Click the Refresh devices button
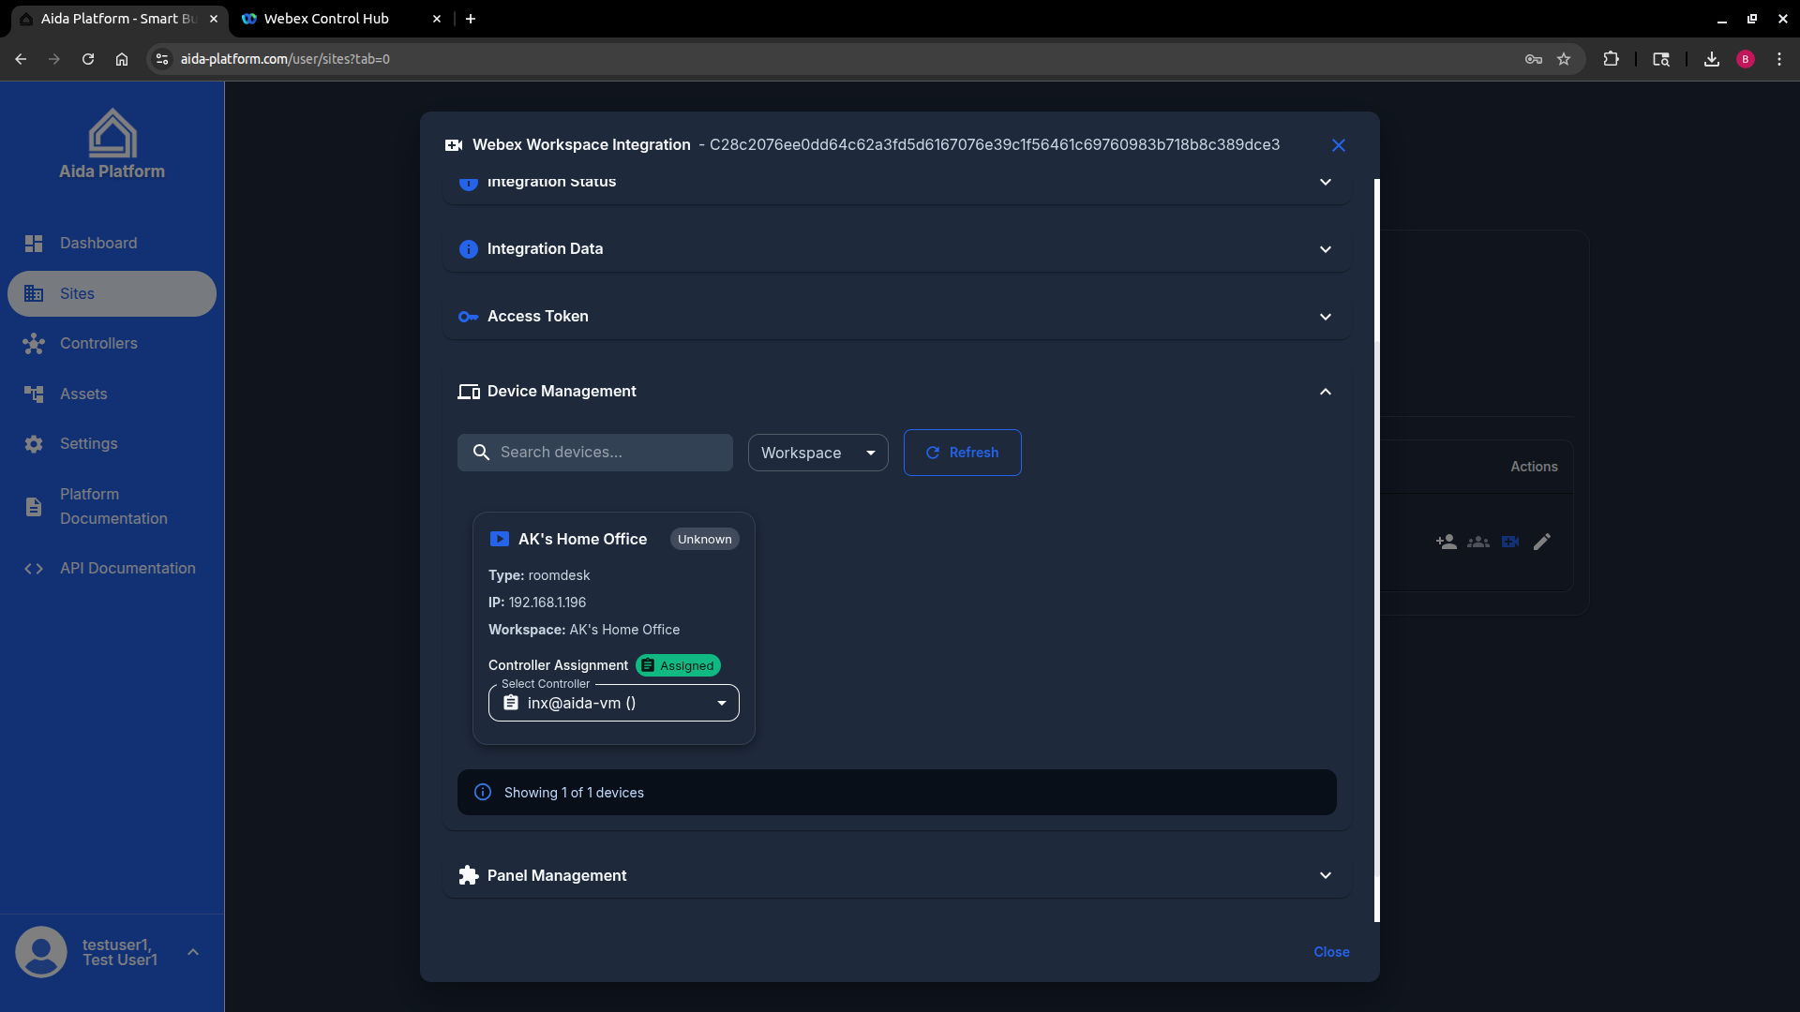 (x=962, y=453)
